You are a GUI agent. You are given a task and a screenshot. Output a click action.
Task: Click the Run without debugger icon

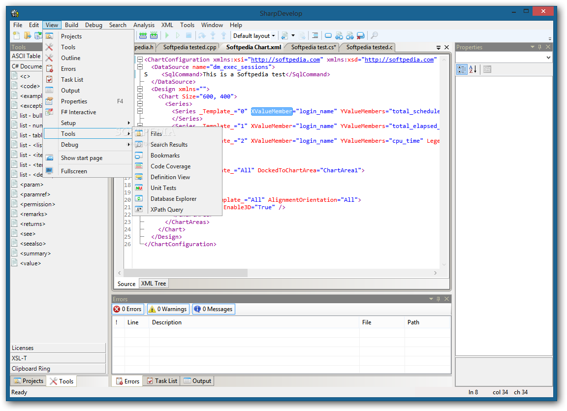click(178, 35)
